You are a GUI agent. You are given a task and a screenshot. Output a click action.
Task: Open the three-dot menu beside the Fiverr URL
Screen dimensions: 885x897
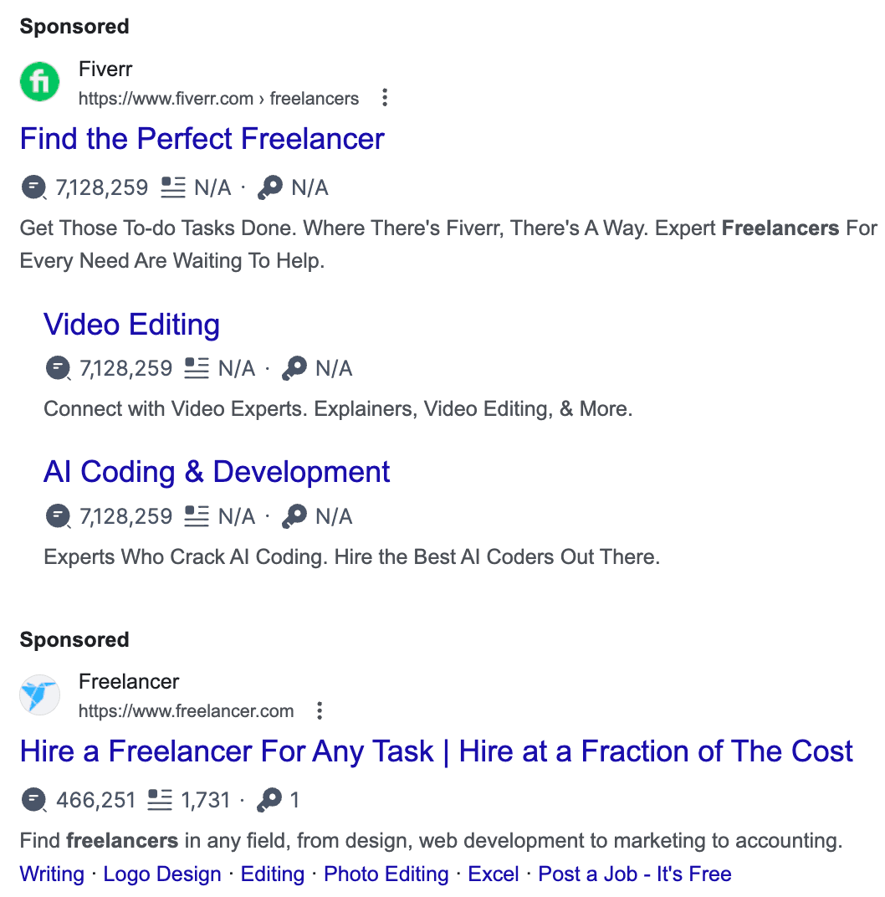[x=384, y=97]
